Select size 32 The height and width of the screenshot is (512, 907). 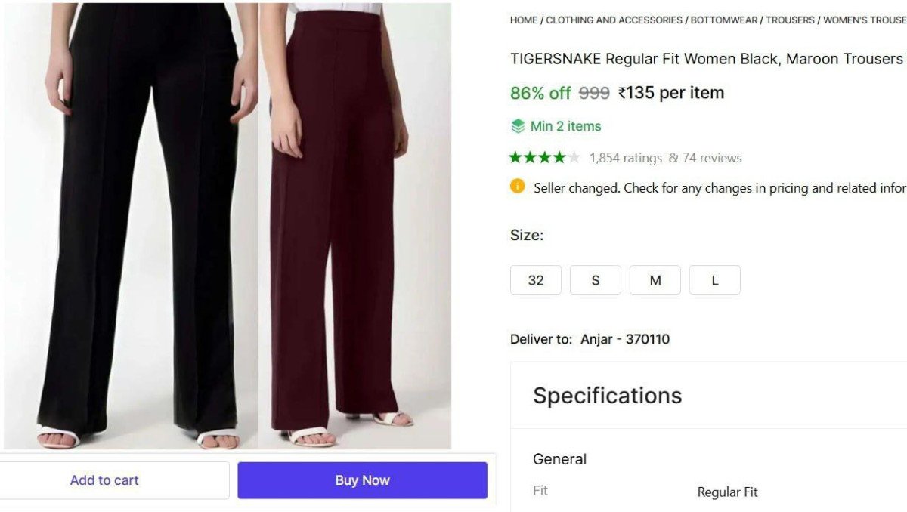[536, 280]
